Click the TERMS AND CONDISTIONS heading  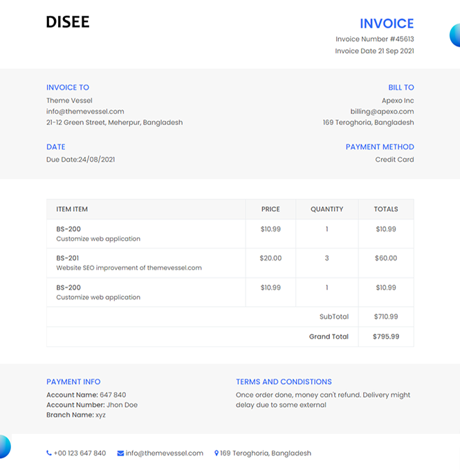[284, 382]
